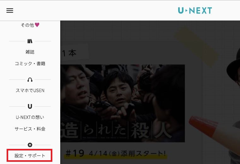Click the U section icon
This screenshot has height=164, width=240.
30,106
